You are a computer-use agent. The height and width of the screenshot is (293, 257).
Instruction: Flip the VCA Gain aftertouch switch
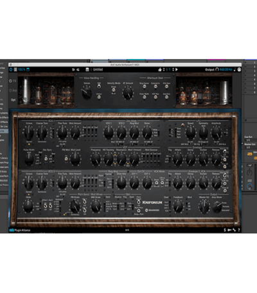166,87
